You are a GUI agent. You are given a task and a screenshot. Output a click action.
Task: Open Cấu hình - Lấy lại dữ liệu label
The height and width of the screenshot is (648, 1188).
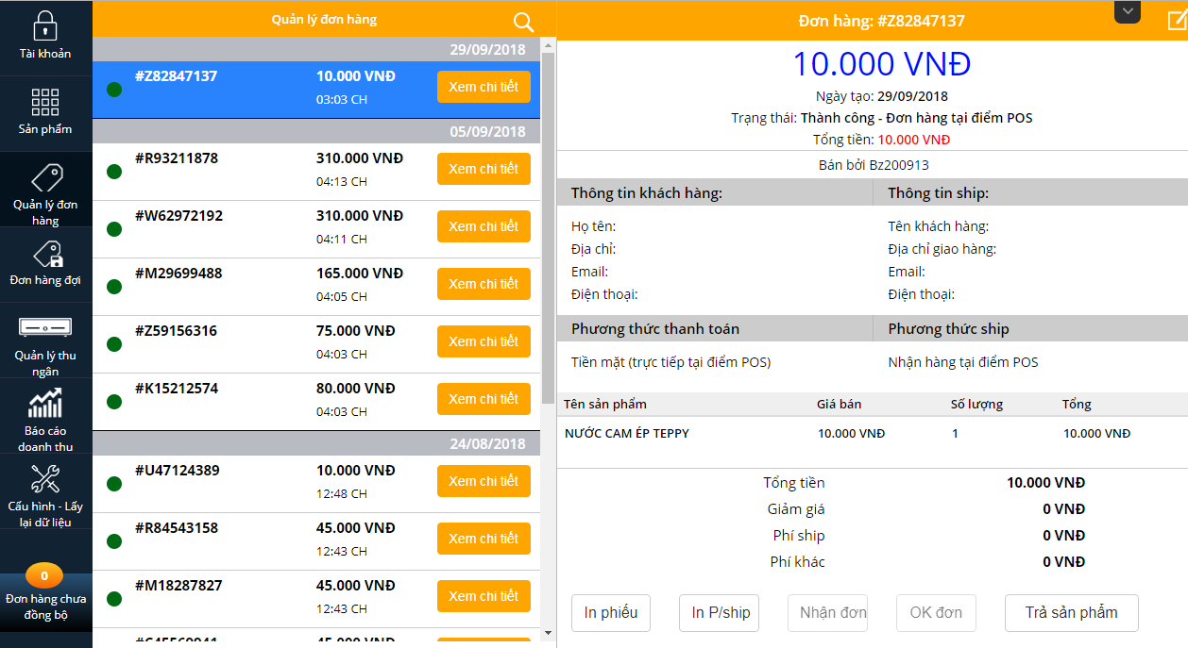(x=45, y=514)
